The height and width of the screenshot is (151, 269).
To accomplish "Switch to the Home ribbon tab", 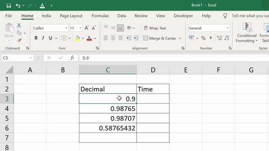I will pyautogui.click(x=27, y=16).
